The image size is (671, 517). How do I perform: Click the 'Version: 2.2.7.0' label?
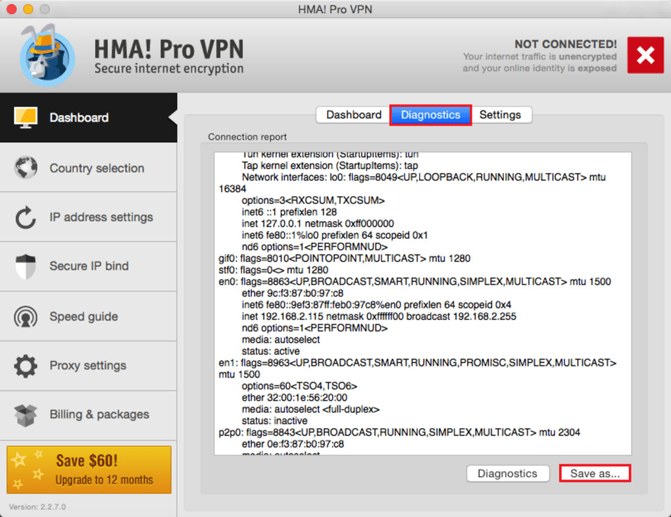[x=37, y=506]
